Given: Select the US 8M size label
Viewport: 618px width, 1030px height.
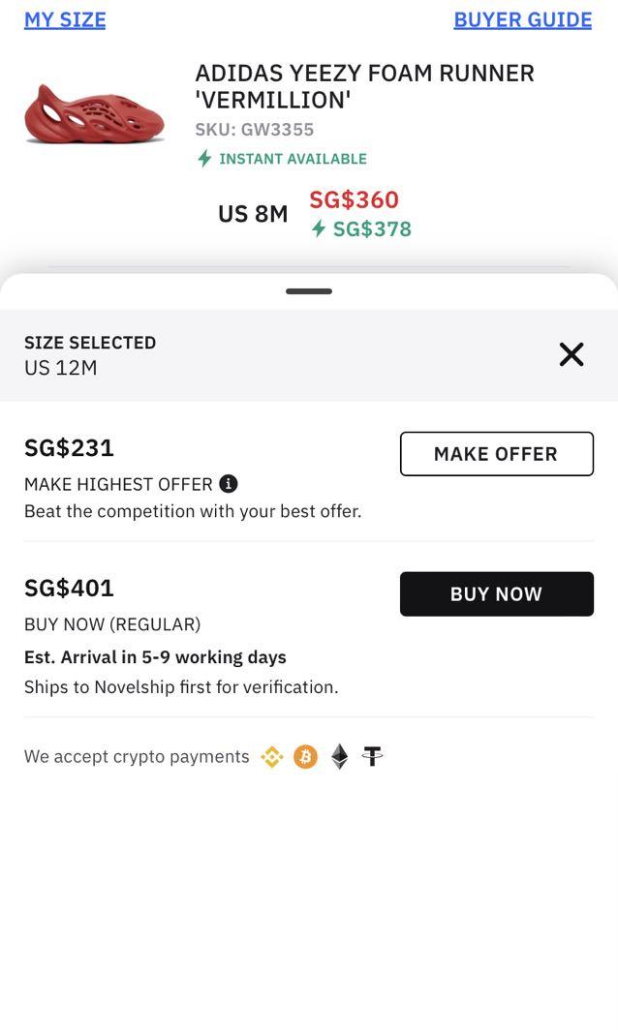Looking at the screenshot, I should (253, 214).
